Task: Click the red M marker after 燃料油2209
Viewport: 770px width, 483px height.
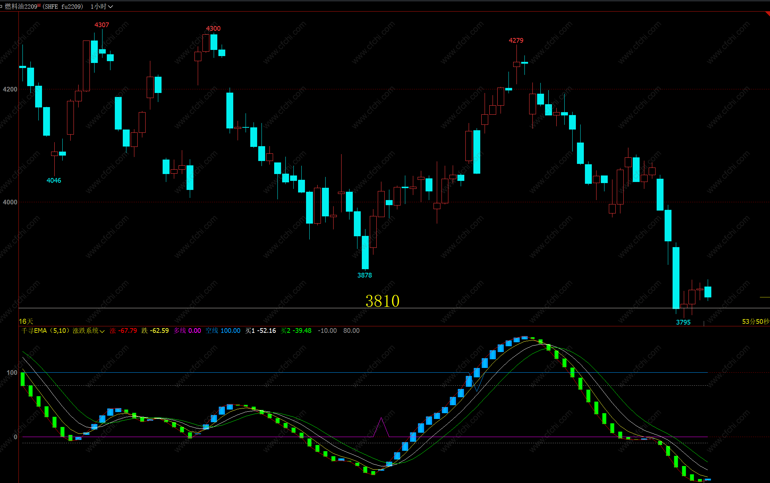Action: pos(39,5)
